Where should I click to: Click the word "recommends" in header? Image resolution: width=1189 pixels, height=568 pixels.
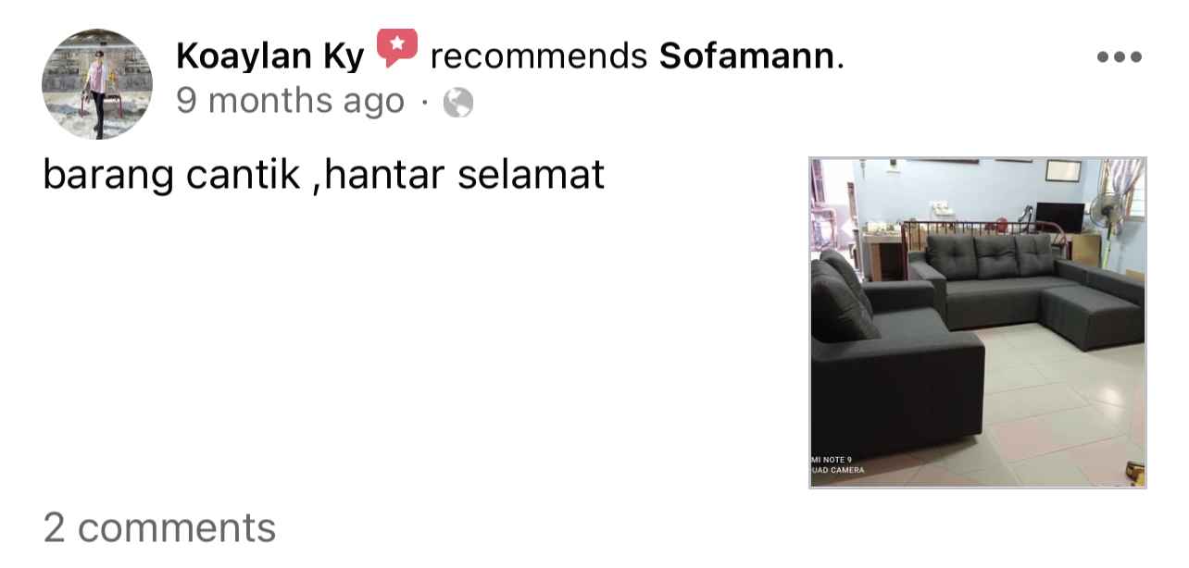[x=538, y=57]
